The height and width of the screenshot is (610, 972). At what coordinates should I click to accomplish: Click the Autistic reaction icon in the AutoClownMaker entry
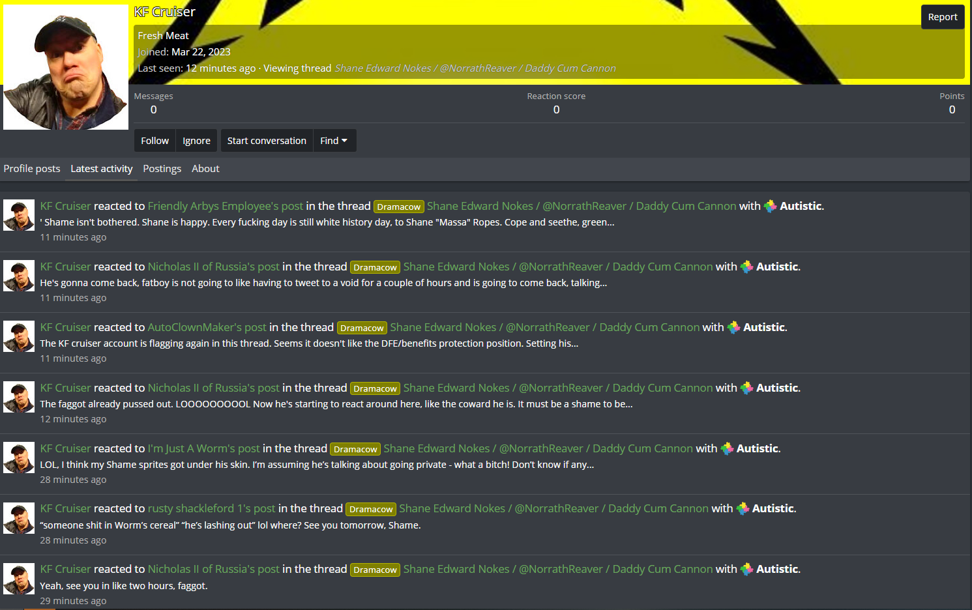click(x=733, y=327)
